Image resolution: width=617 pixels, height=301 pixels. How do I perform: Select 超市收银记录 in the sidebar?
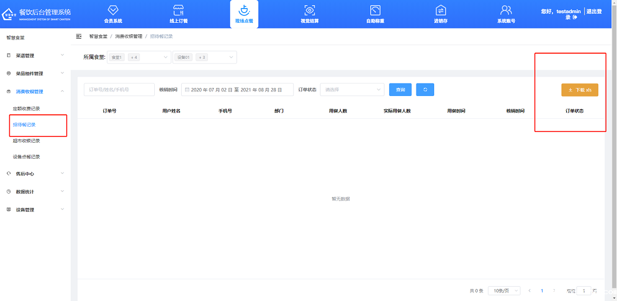26,141
